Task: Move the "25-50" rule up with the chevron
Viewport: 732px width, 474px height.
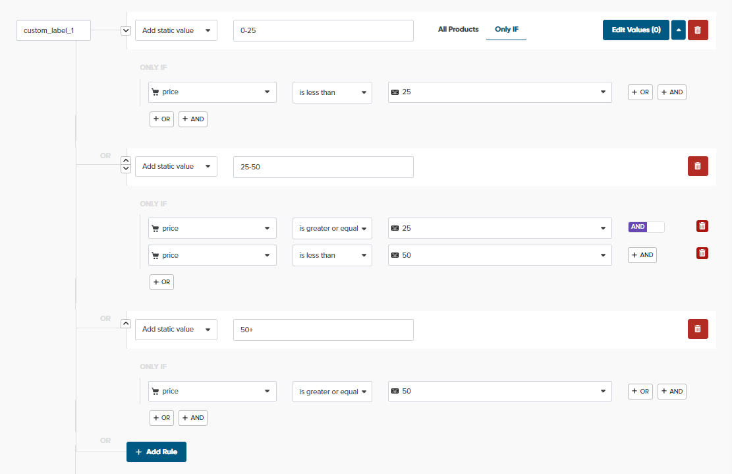Action: [125, 160]
